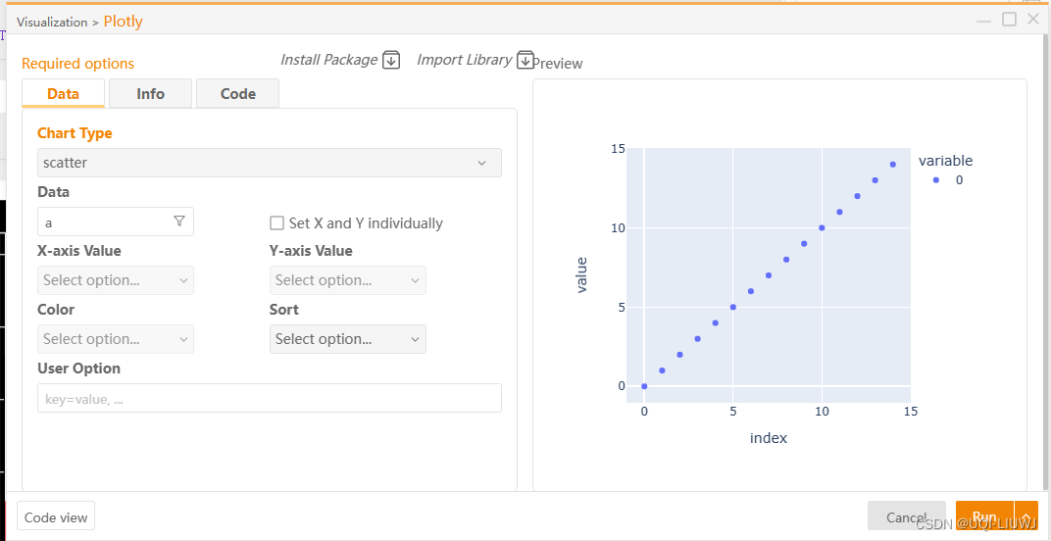Open the Chart Type scatter dropdown
The width and height of the screenshot is (1051, 541).
(270, 163)
